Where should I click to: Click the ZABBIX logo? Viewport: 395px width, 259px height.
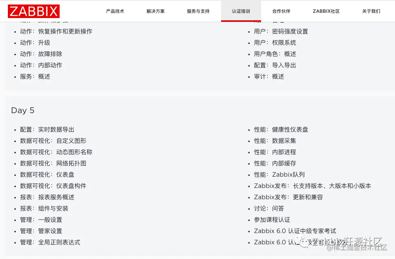(x=33, y=11)
